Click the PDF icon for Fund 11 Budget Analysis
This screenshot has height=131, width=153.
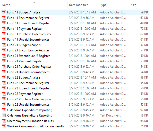click(x=4, y=12)
